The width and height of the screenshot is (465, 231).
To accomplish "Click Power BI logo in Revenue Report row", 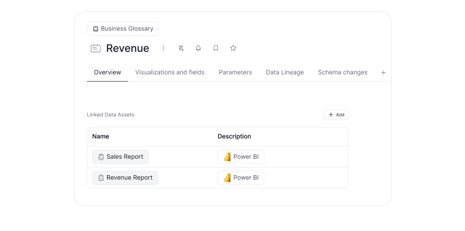I will [x=227, y=178].
